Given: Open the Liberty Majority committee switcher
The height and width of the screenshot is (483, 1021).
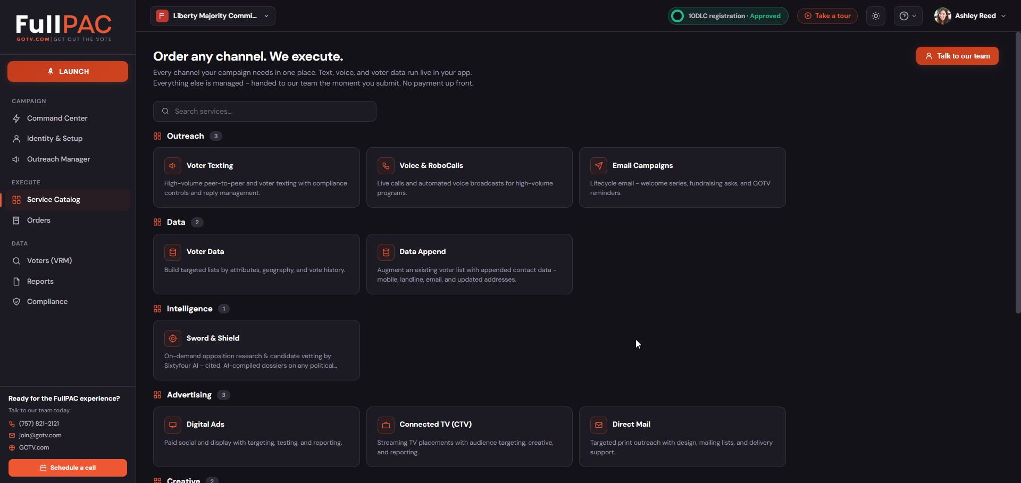Looking at the screenshot, I should click(x=213, y=16).
